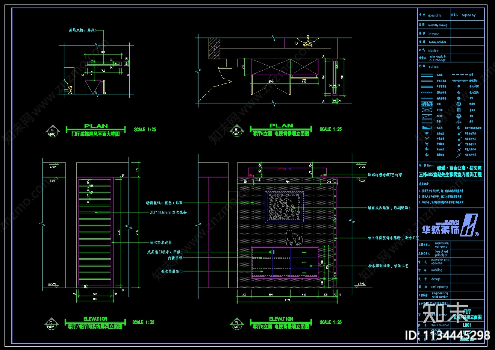
Task: Click 'ELEVATION' title of the screen drawing
Action: point(95,319)
